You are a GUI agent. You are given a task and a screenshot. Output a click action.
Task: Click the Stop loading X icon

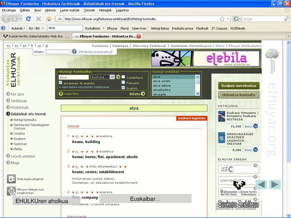pos(38,19)
